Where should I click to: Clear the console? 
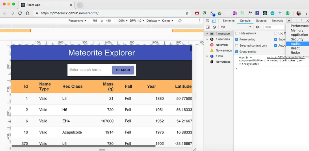tap(214, 27)
